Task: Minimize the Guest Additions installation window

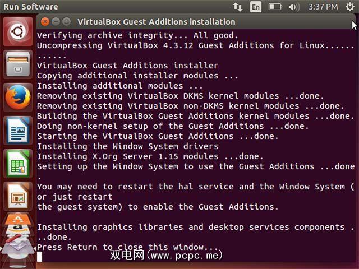Action: point(56,22)
